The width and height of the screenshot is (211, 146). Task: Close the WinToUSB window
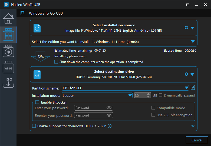click(205, 5)
